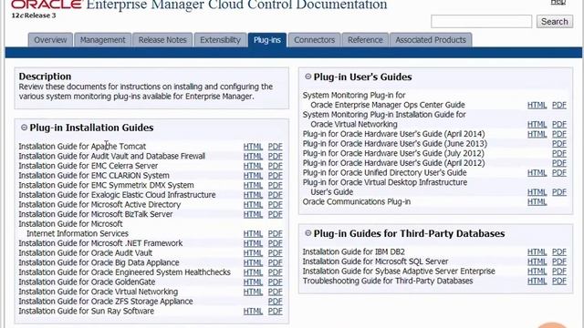
Task: Open HTML guide for Sun Ray Software
Action: point(253,312)
